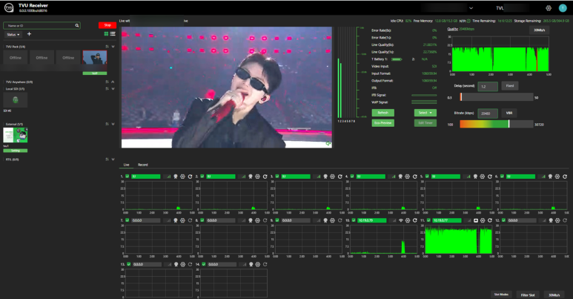Open slot 11 settings gear
Screen dimensions: 573x299
pos(483,220)
